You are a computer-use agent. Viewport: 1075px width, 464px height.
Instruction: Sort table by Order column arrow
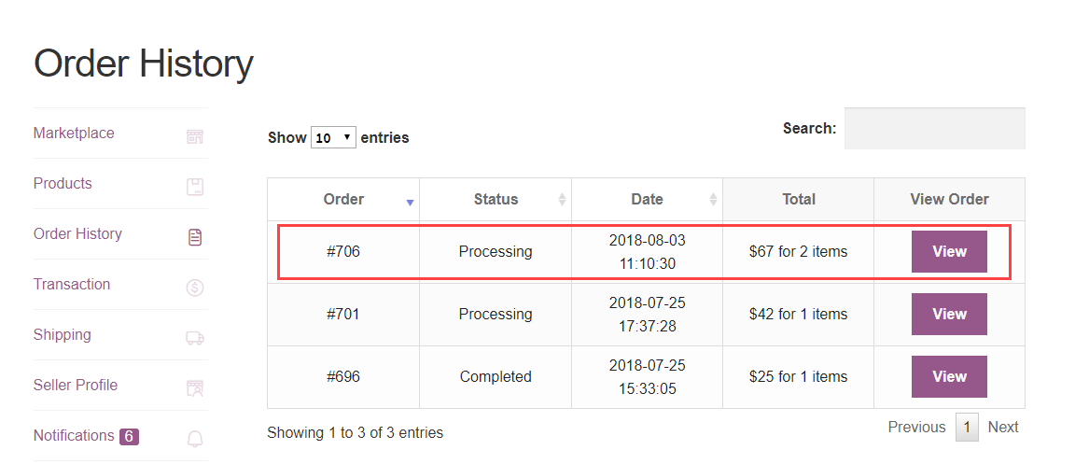(410, 201)
